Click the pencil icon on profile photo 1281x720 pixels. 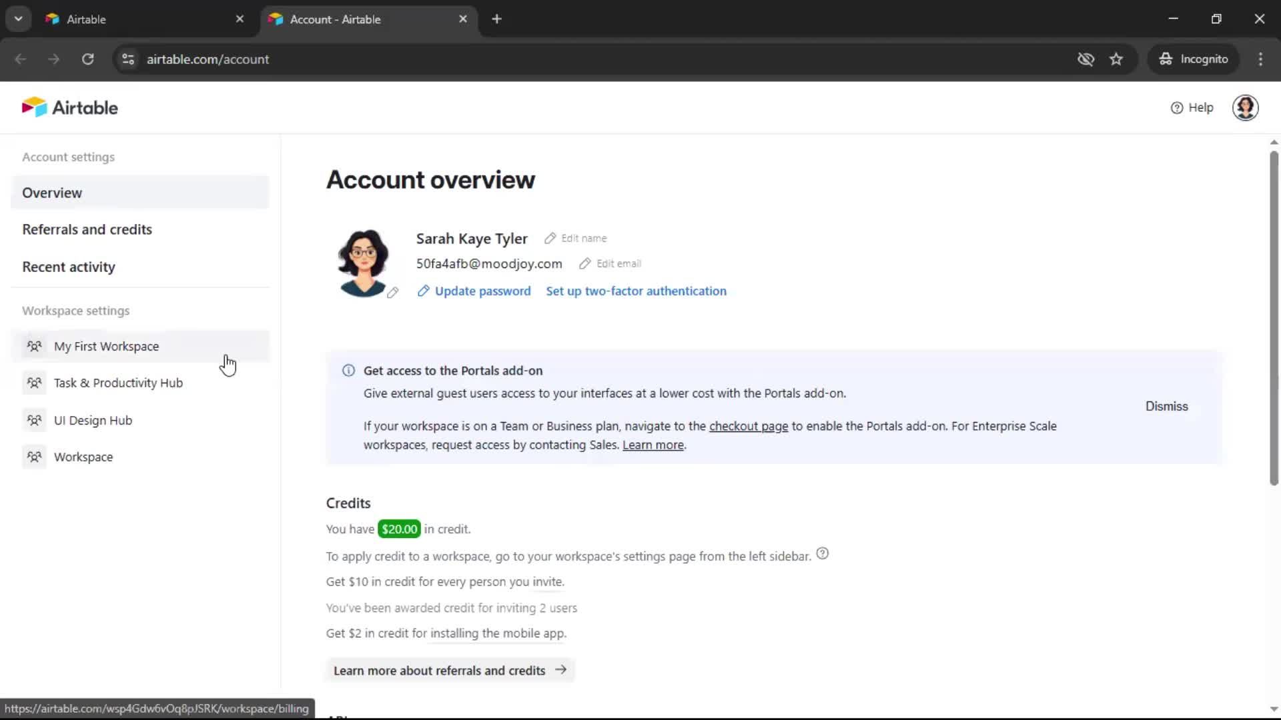point(393,292)
